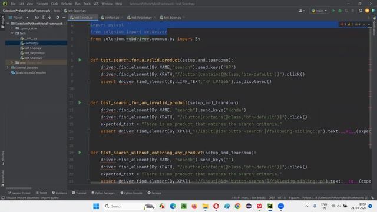Image resolution: width=377 pixels, height=212 pixels.
Task: Open the Refactor menu
Action: 67,4
